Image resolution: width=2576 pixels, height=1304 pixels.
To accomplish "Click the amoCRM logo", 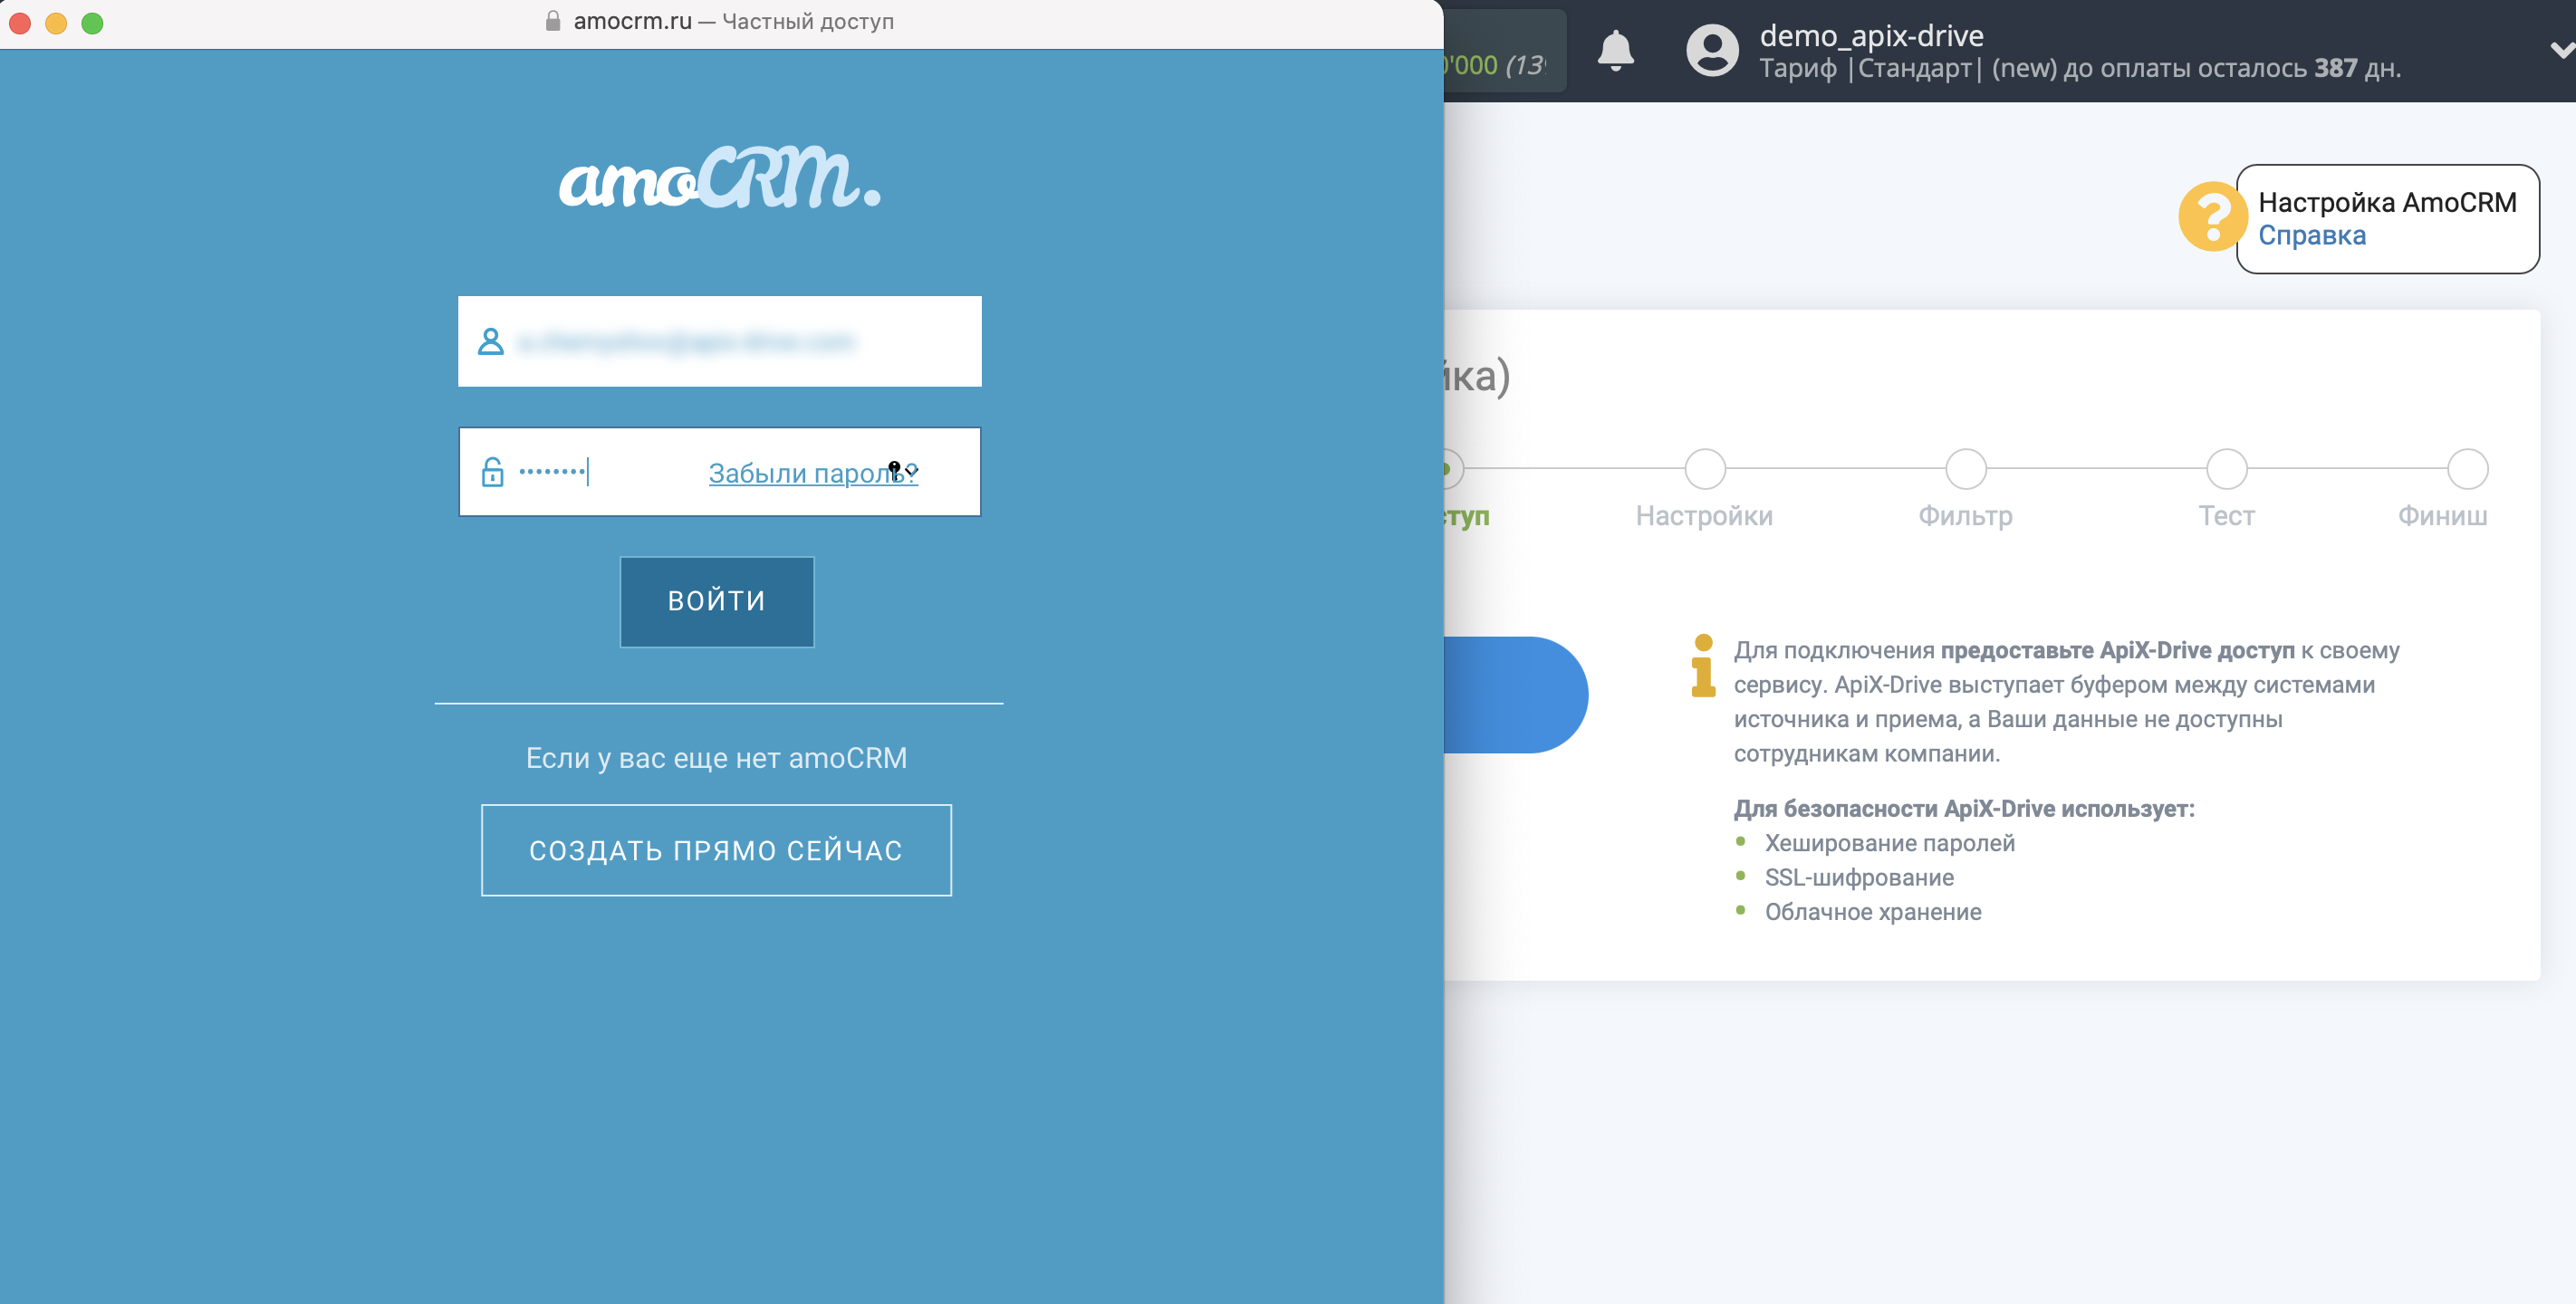I will tap(719, 178).
